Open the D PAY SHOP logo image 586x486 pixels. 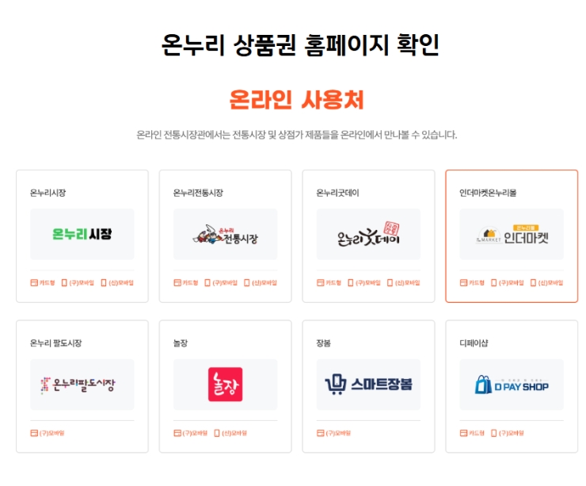coord(512,385)
